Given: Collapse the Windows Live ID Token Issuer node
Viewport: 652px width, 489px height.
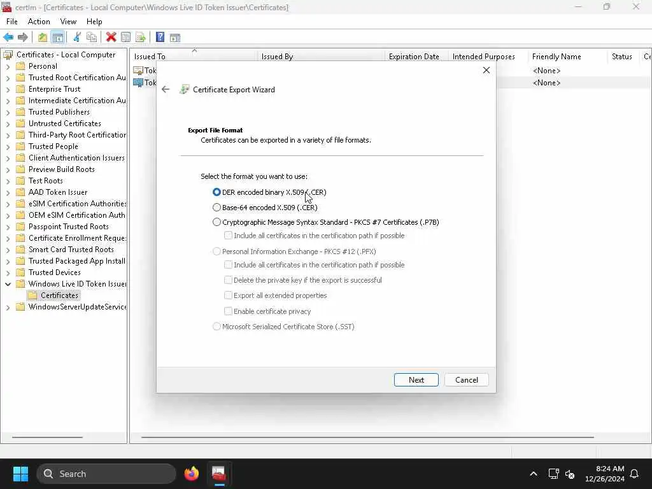Looking at the screenshot, I should pos(8,284).
